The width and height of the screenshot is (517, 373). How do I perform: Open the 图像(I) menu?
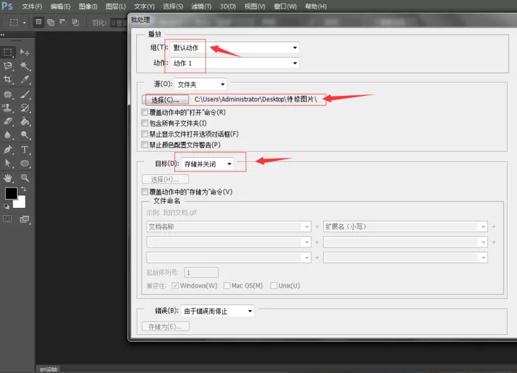pyautogui.click(x=88, y=6)
